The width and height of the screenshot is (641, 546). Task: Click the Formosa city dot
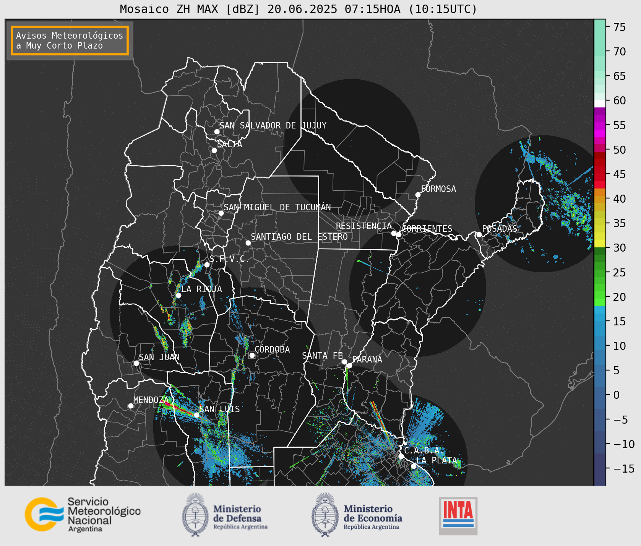tap(418, 195)
